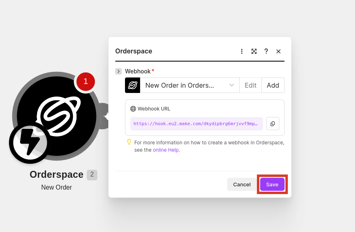The width and height of the screenshot is (355, 232).
Task: Click the Edit webhook button
Action: [x=250, y=85]
